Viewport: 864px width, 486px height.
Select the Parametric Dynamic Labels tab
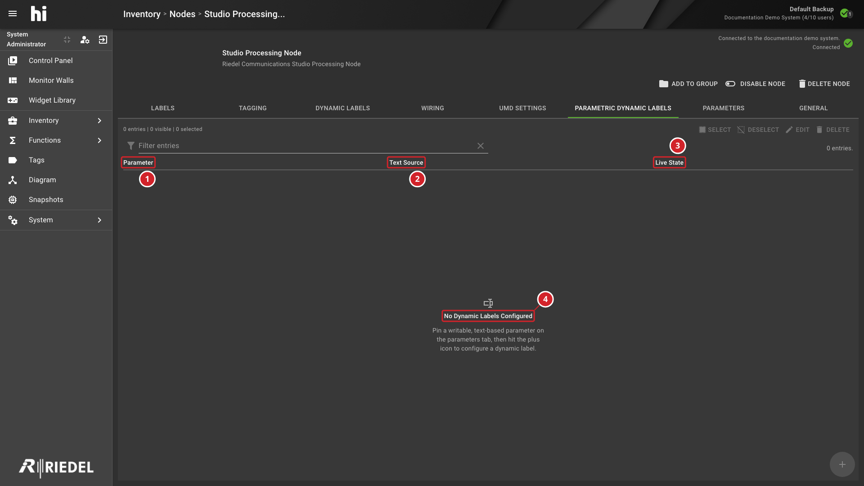pyautogui.click(x=623, y=108)
